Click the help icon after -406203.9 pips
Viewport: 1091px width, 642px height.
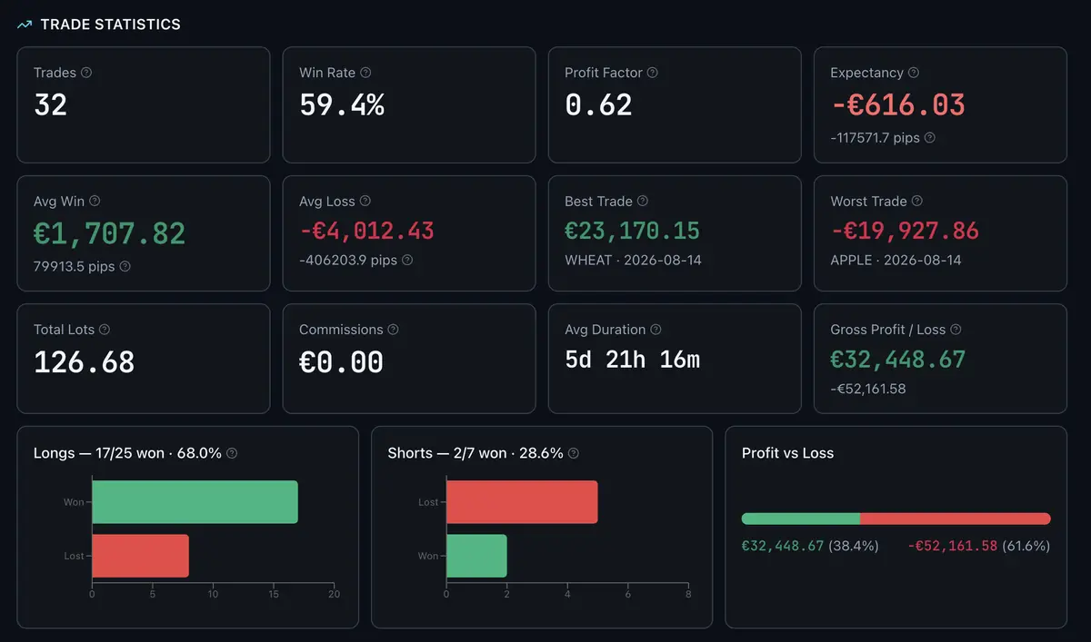coord(406,260)
